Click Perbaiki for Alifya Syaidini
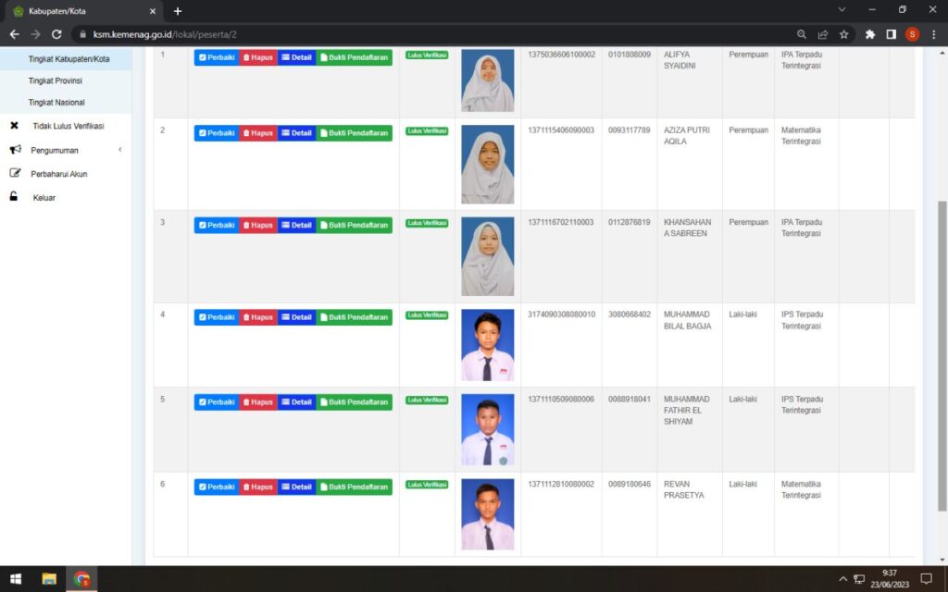 pos(217,57)
